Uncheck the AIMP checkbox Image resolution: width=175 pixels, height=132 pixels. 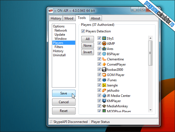(x=99, y=43)
